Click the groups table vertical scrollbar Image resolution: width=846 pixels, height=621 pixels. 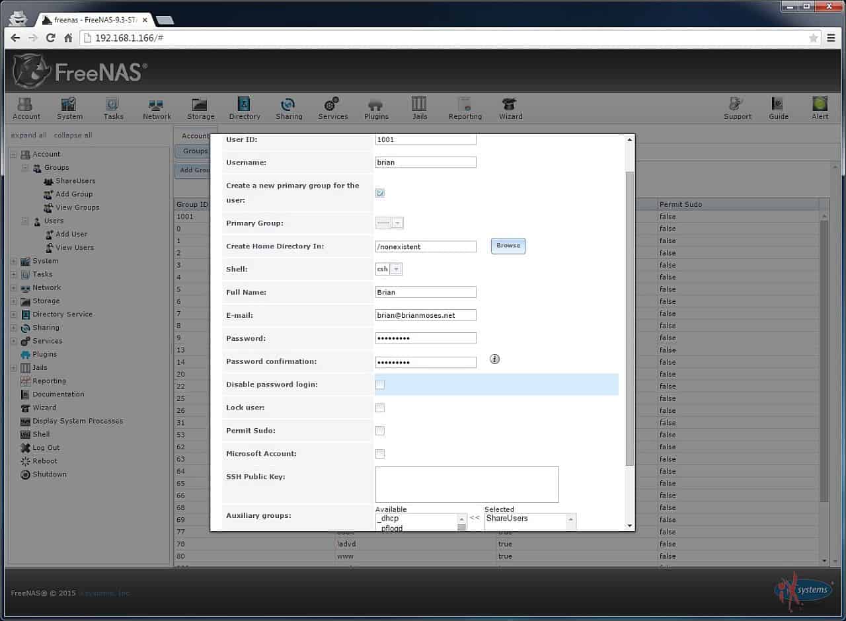824,360
